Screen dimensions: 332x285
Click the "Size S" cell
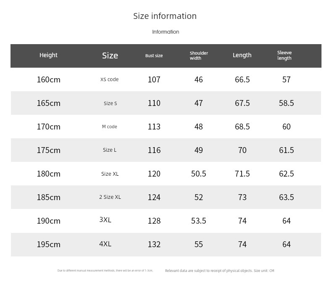pos(110,103)
